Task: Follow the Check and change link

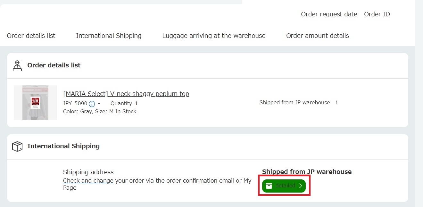Action: [88, 180]
